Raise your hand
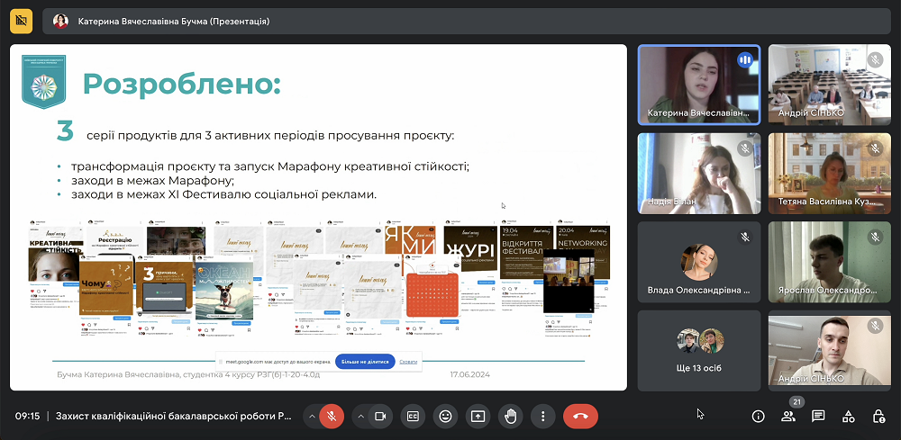 (x=510, y=417)
